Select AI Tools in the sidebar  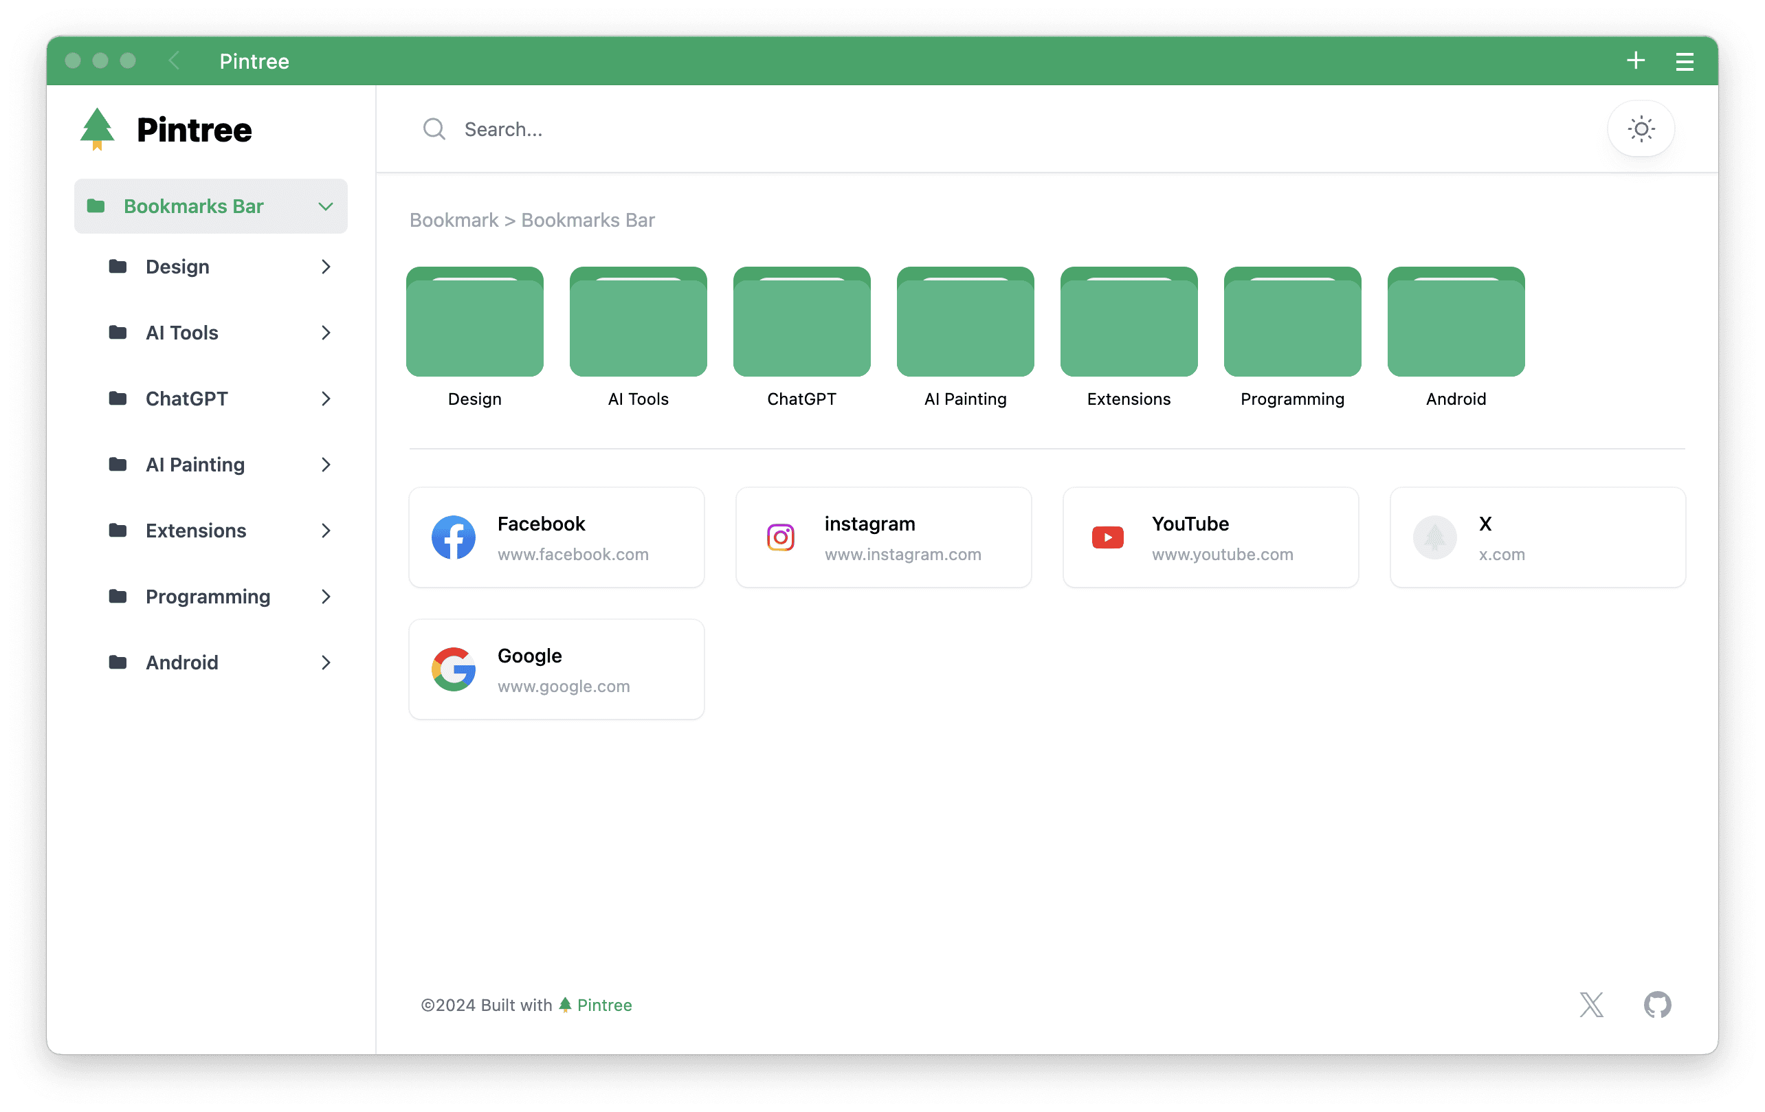(181, 333)
